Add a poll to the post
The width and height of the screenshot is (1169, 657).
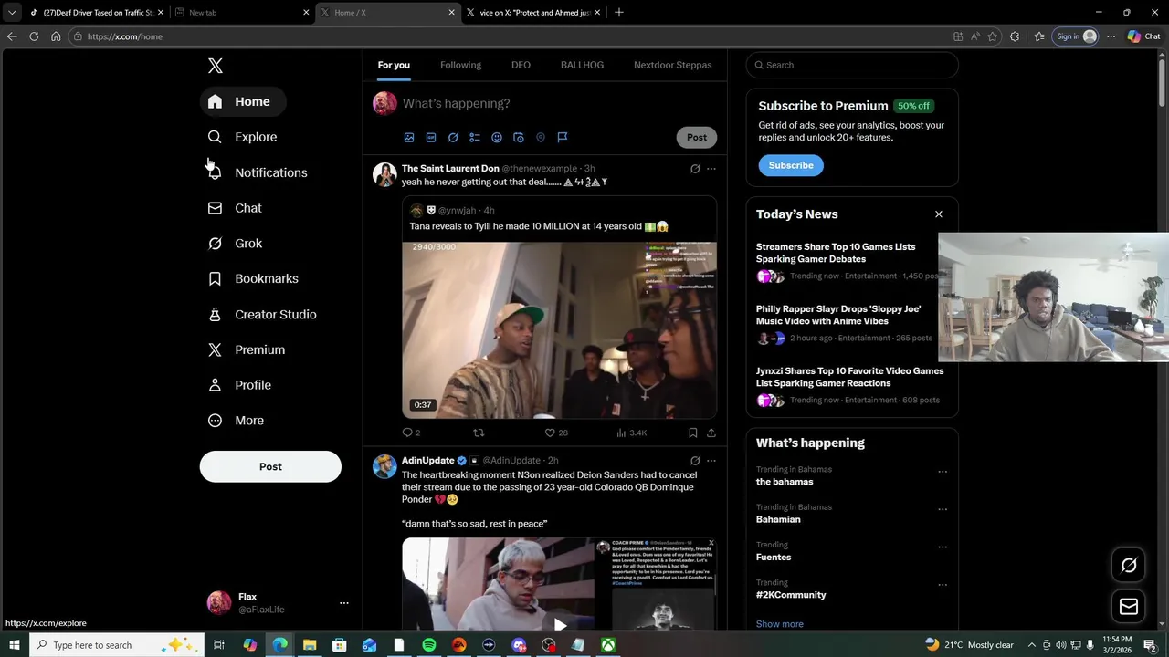[475, 137]
